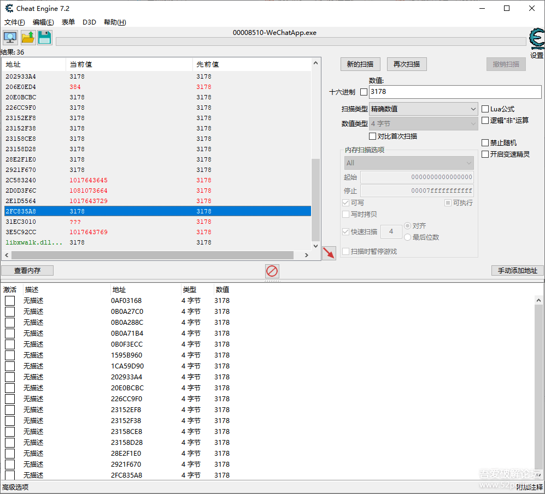Click the select process computer icon

10,38
